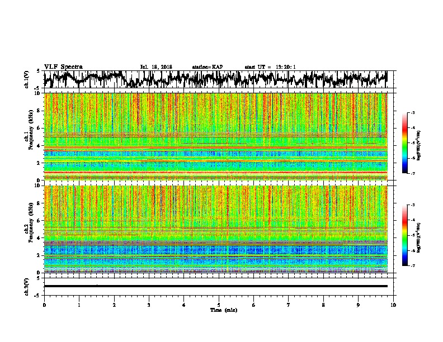Click the "station=KAP" header label
The image size is (443, 342).
pyautogui.click(x=208, y=67)
